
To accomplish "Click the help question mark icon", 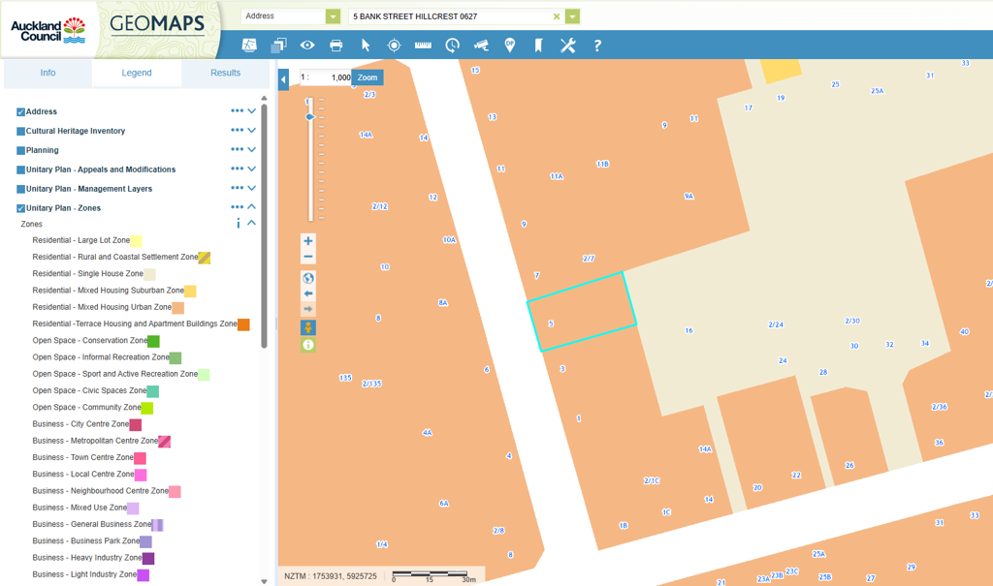I will (597, 46).
